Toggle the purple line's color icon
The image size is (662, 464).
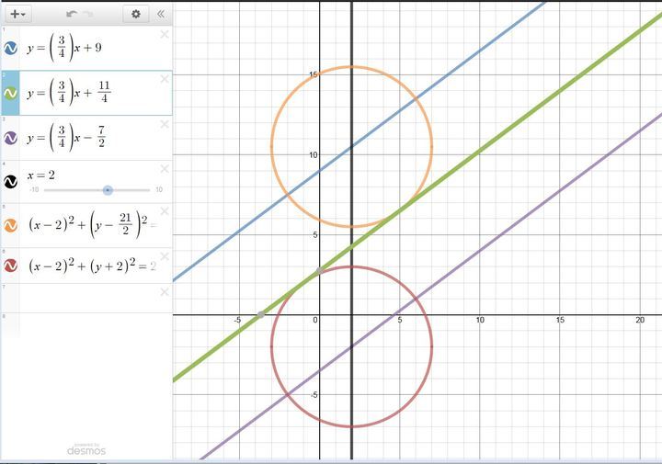pos(11,138)
